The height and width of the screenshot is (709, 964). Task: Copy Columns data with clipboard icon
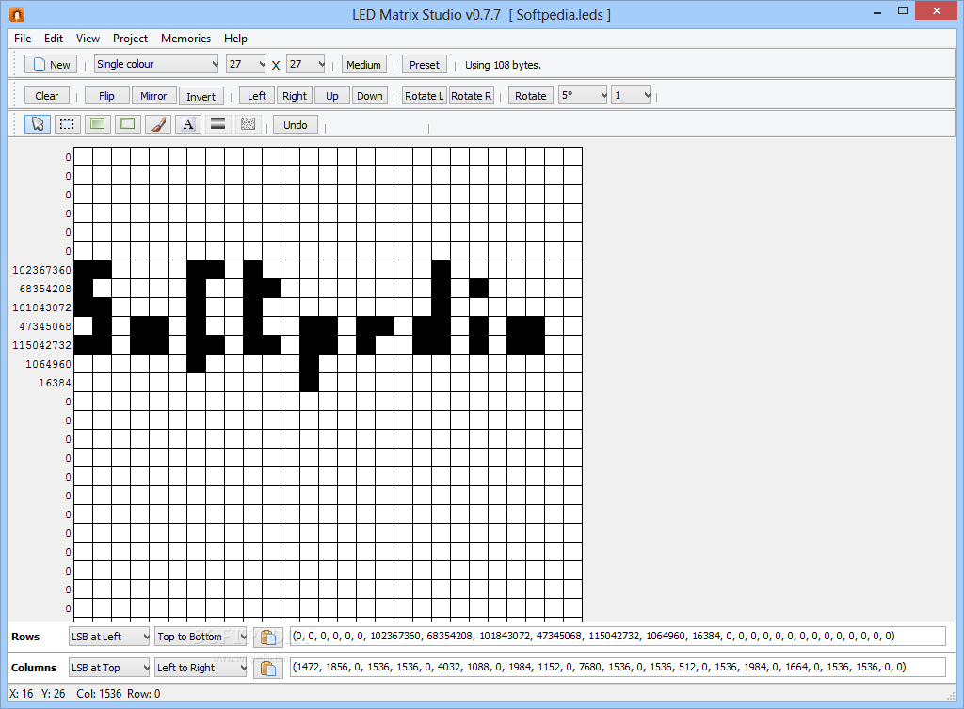pos(268,668)
